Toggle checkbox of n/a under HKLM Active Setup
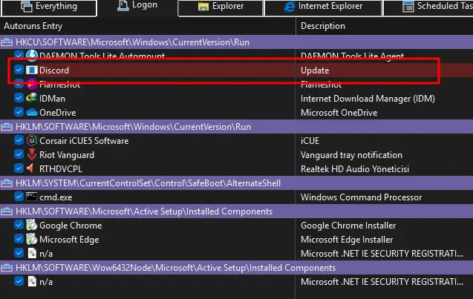Screen dimensions: 473x299 click(x=19, y=253)
